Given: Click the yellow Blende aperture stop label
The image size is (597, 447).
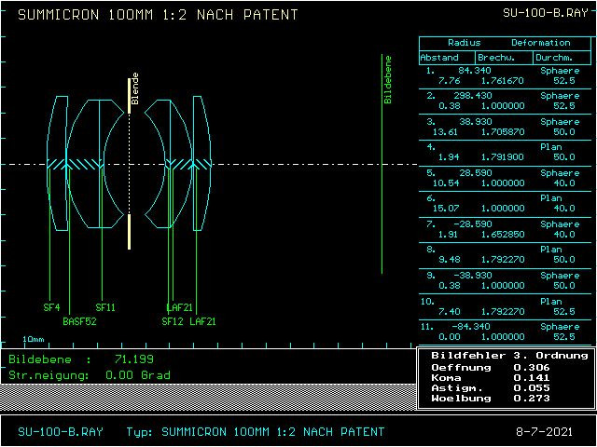Looking at the screenshot, I should coord(135,88).
